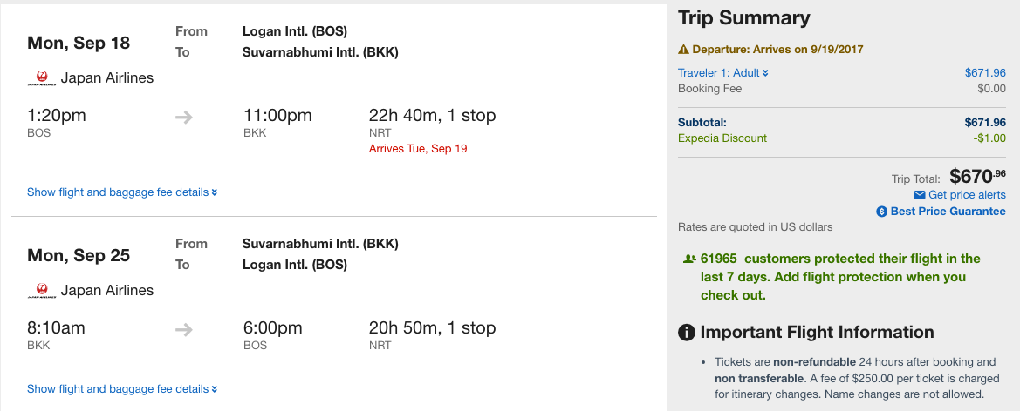Click the Trip Summary heading
This screenshot has width=1020, height=411.
(x=744, y=18)
